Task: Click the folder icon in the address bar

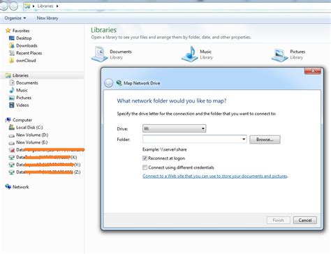Action: (27, 6)
